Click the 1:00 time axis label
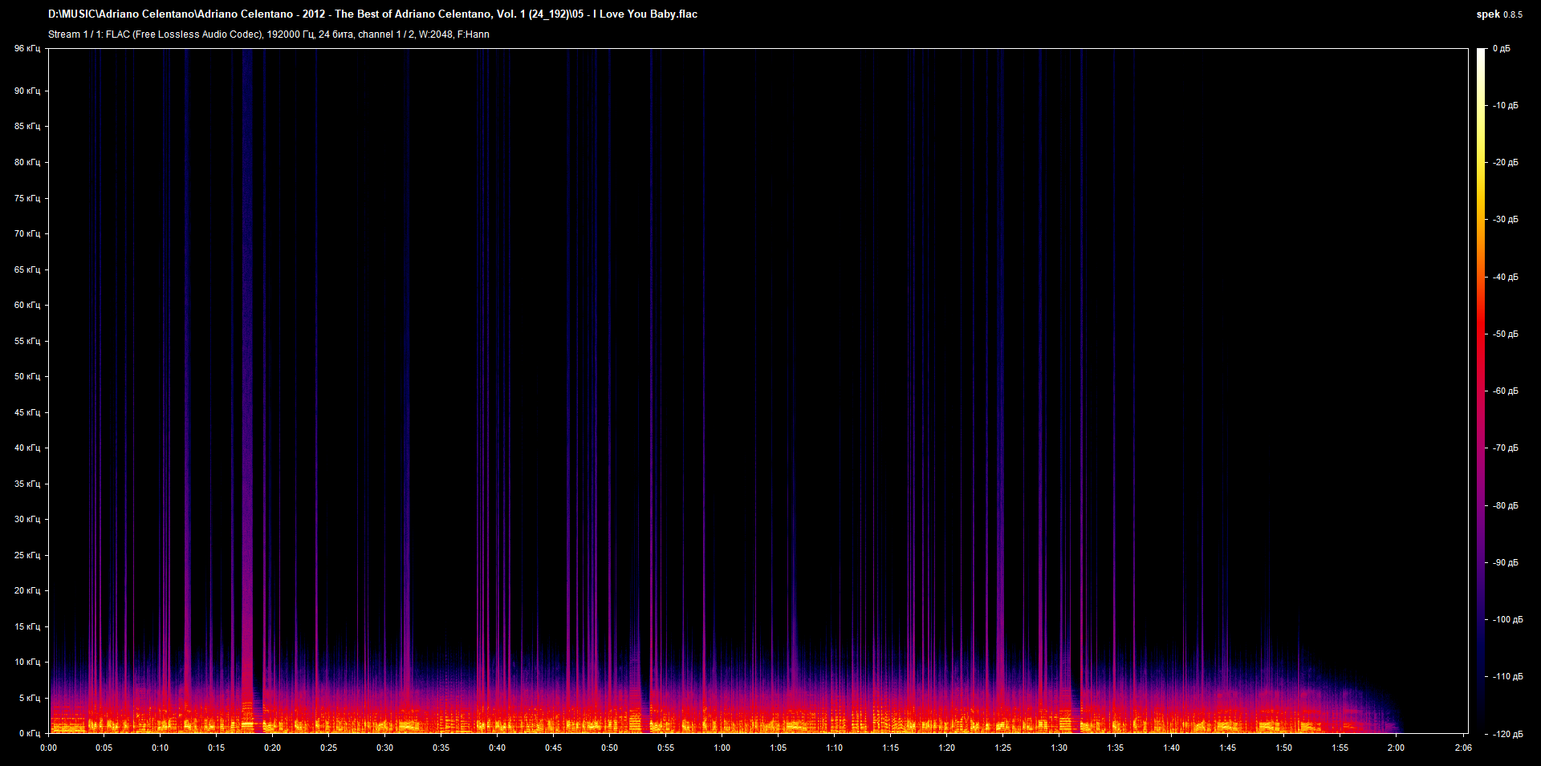The width and height of the screenshot is (1541, 766). click(x=722, y=748)
